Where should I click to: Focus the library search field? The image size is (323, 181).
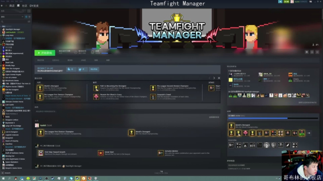point(13,22)
